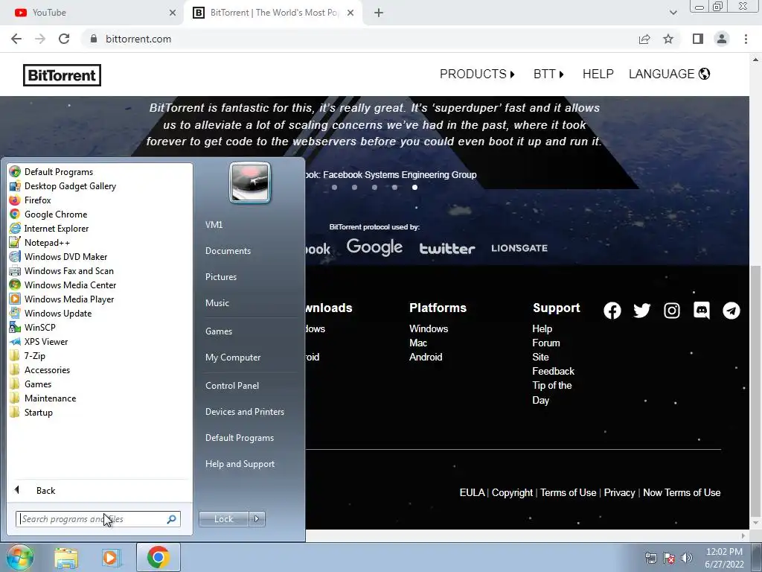This screenshot has width=762, height=572.
Task: Open Default Programs in the right pane
Action: 239,438
